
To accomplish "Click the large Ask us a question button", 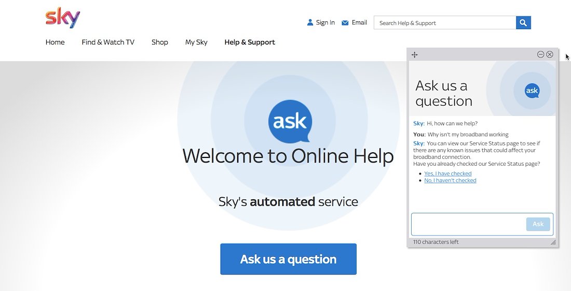I will [x=289, y=259].
